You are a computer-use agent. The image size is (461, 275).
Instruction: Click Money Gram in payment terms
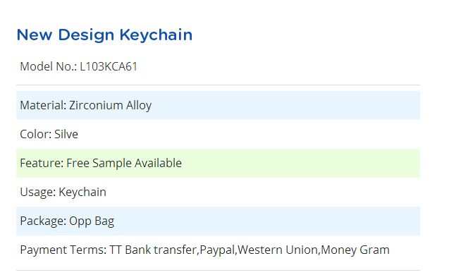pyautogui.click(x=355, y=250)
